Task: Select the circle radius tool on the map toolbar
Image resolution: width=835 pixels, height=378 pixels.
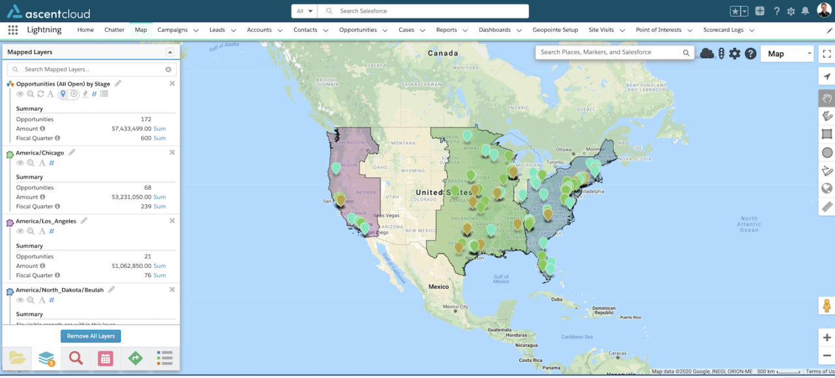Action: 827,152
